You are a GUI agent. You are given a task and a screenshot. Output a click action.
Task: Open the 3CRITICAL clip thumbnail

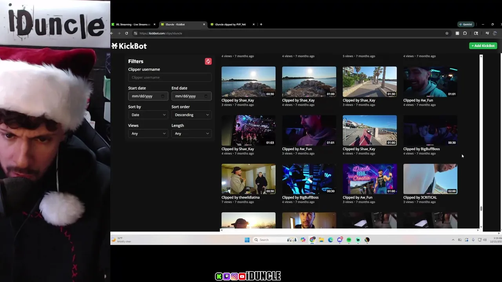pos(430,179)
